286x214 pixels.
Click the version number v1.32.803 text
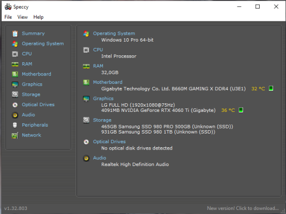click(15, 208)
